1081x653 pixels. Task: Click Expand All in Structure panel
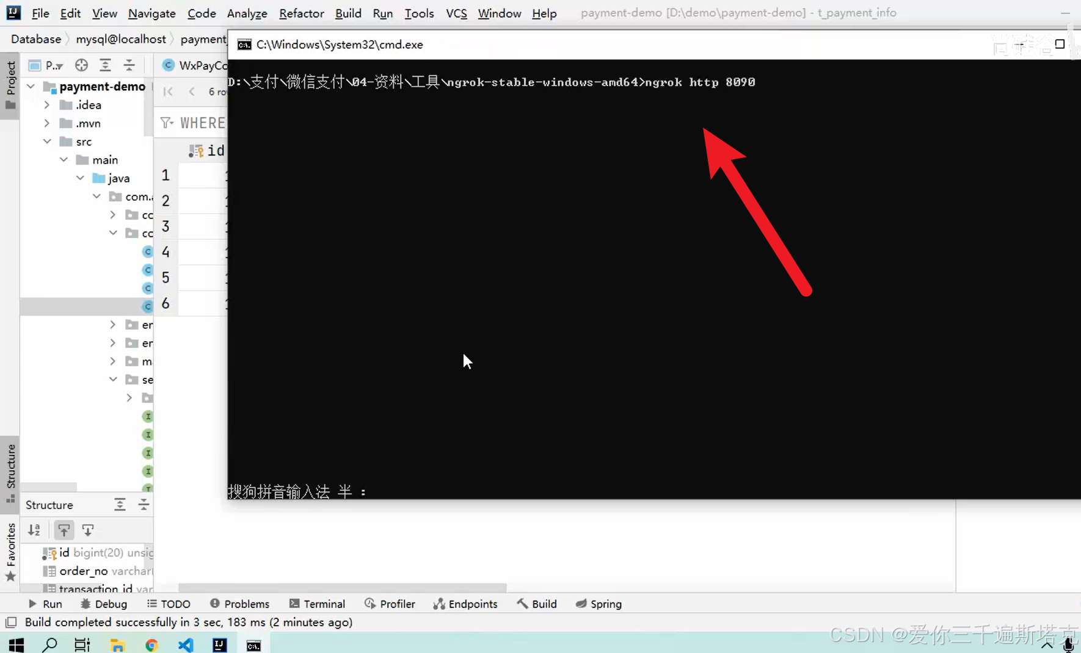(120, 505)
